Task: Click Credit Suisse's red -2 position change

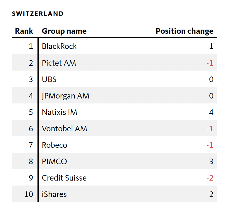Action: (x=210, y=178)
